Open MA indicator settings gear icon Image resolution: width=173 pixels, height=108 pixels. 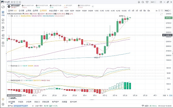coord(17,16)
